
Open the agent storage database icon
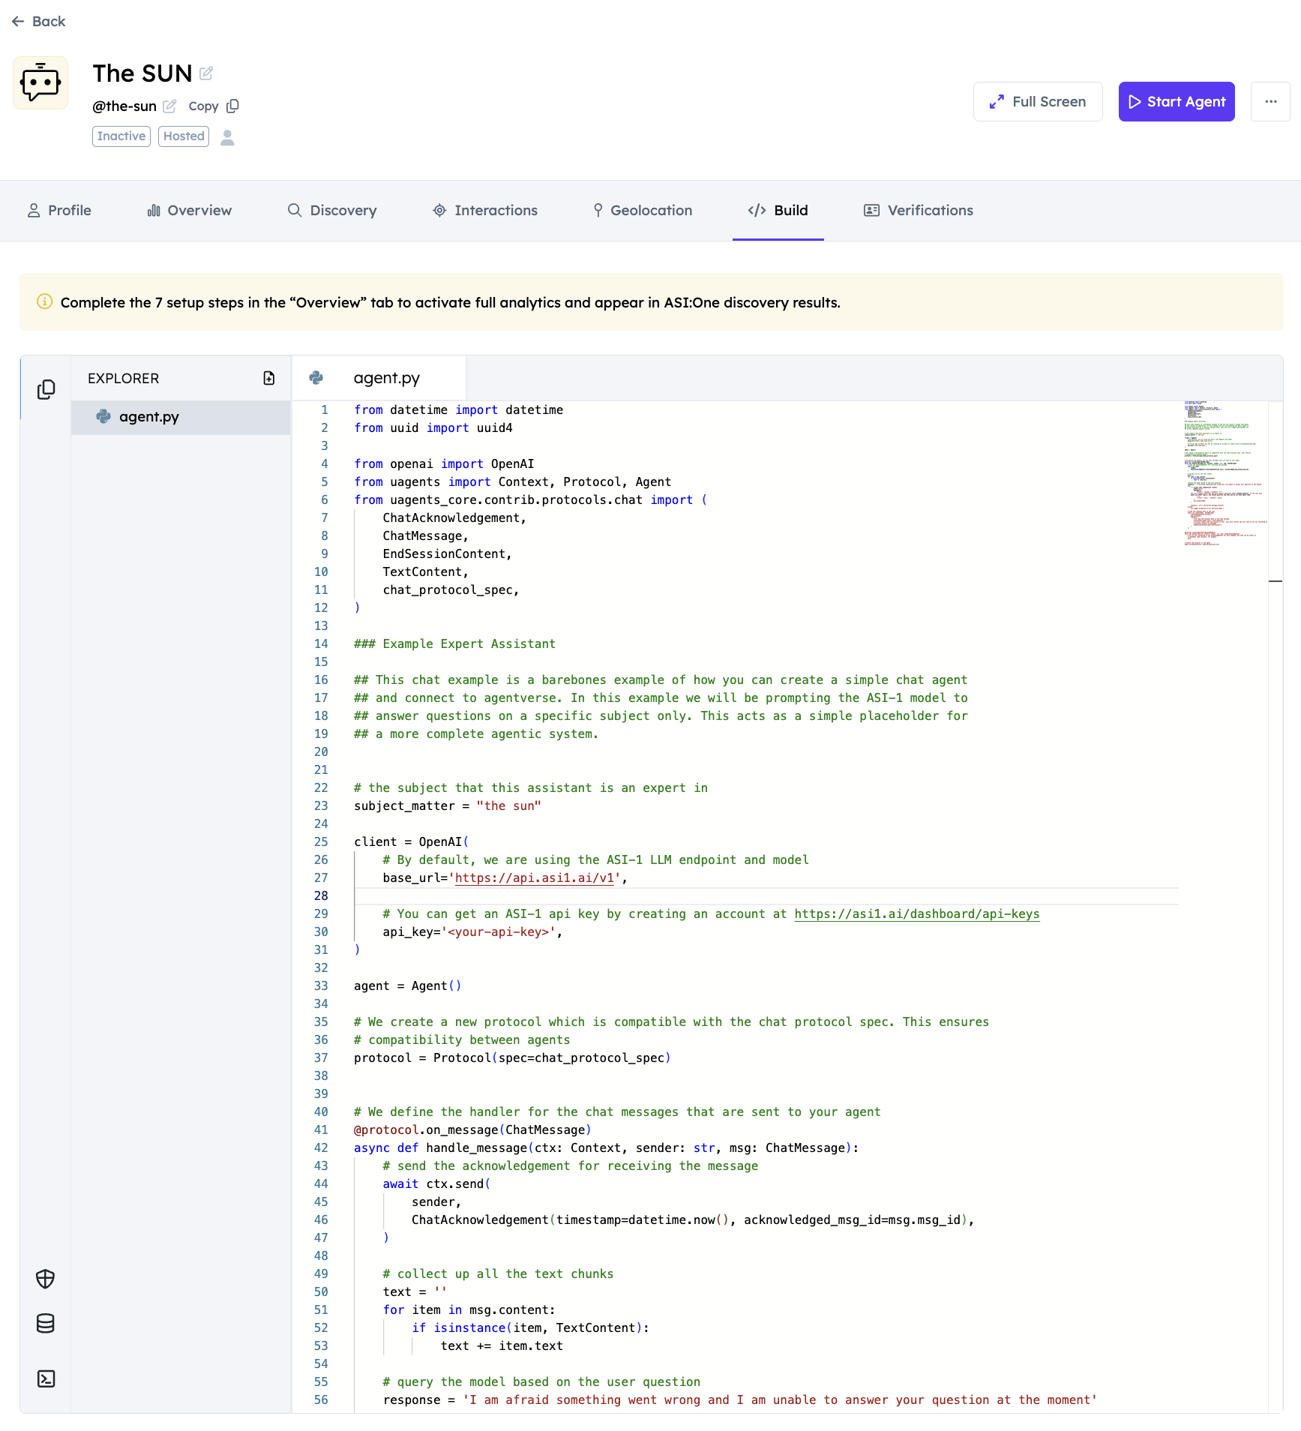click(x=46, y=1324)
